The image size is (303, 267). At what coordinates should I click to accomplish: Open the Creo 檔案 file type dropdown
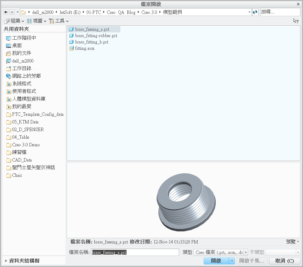pos(245,252)
